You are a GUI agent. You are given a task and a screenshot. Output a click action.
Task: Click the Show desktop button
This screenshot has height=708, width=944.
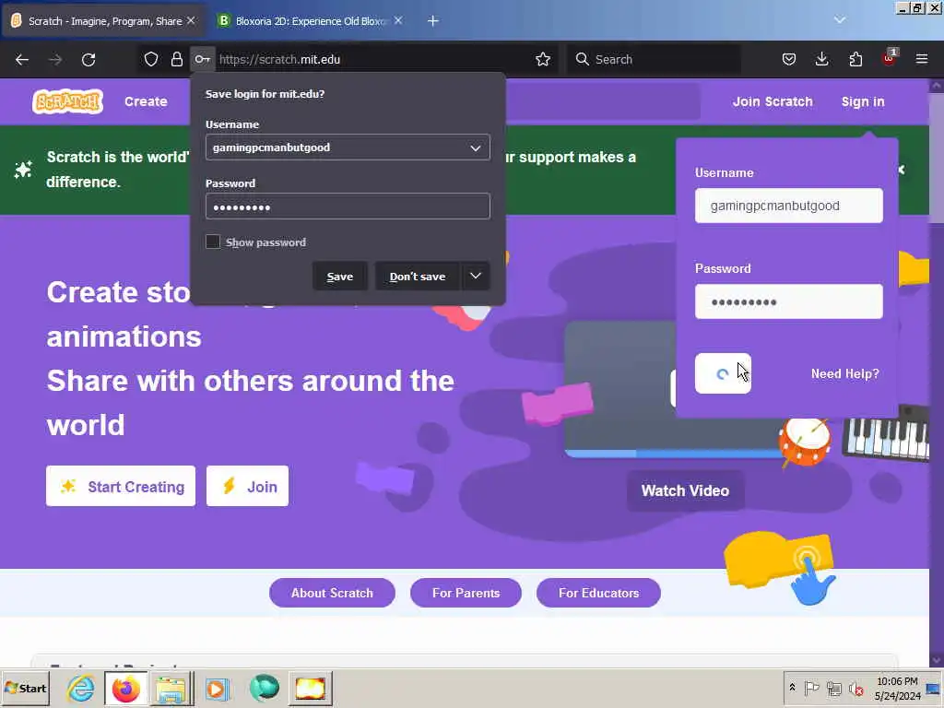coord(933,688)
